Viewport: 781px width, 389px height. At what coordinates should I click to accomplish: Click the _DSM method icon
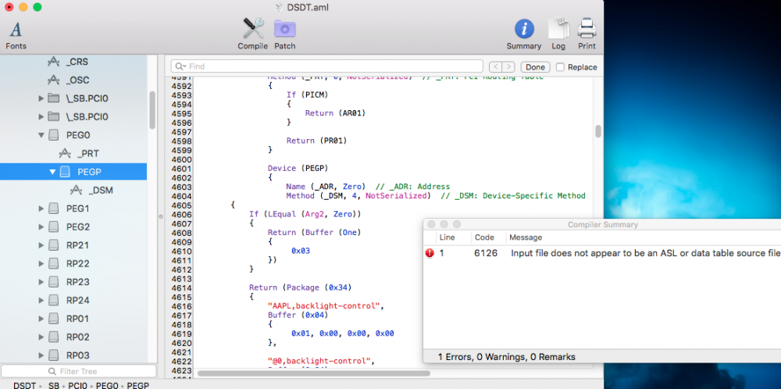[77, 191]
